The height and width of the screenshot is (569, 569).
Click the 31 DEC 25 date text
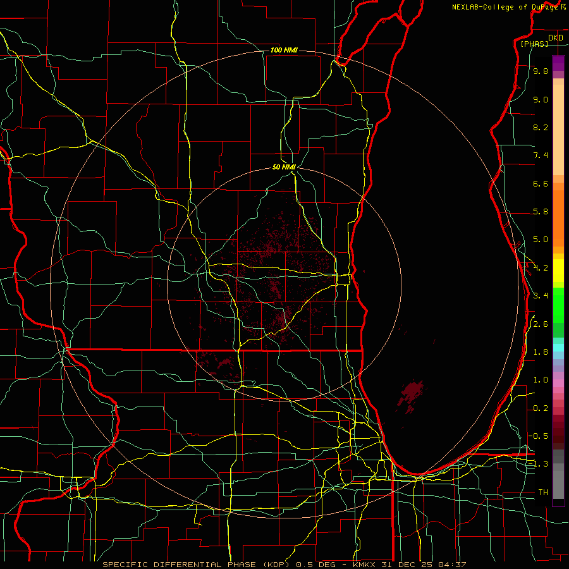coord(407,565)
